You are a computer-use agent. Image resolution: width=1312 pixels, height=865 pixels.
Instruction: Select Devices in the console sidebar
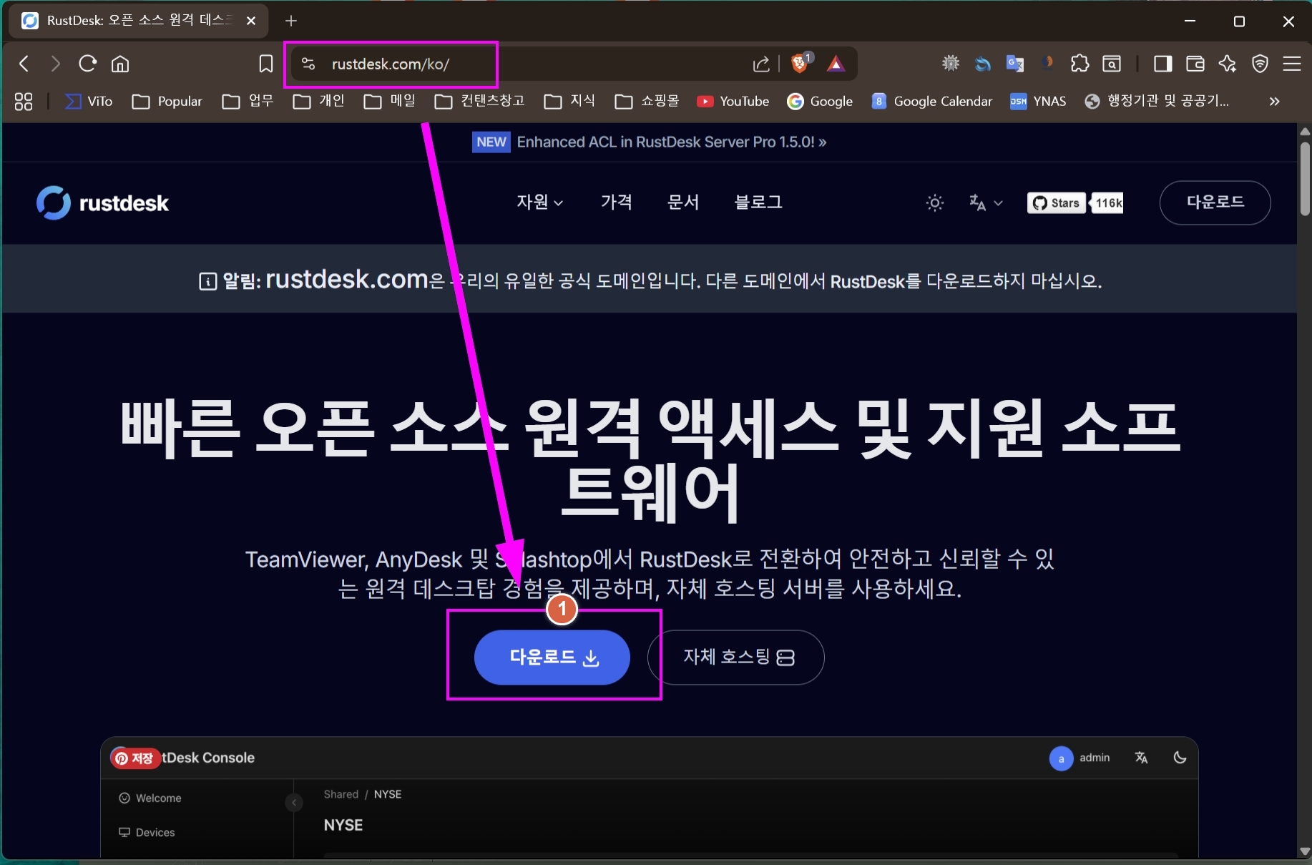coord(147,833)
